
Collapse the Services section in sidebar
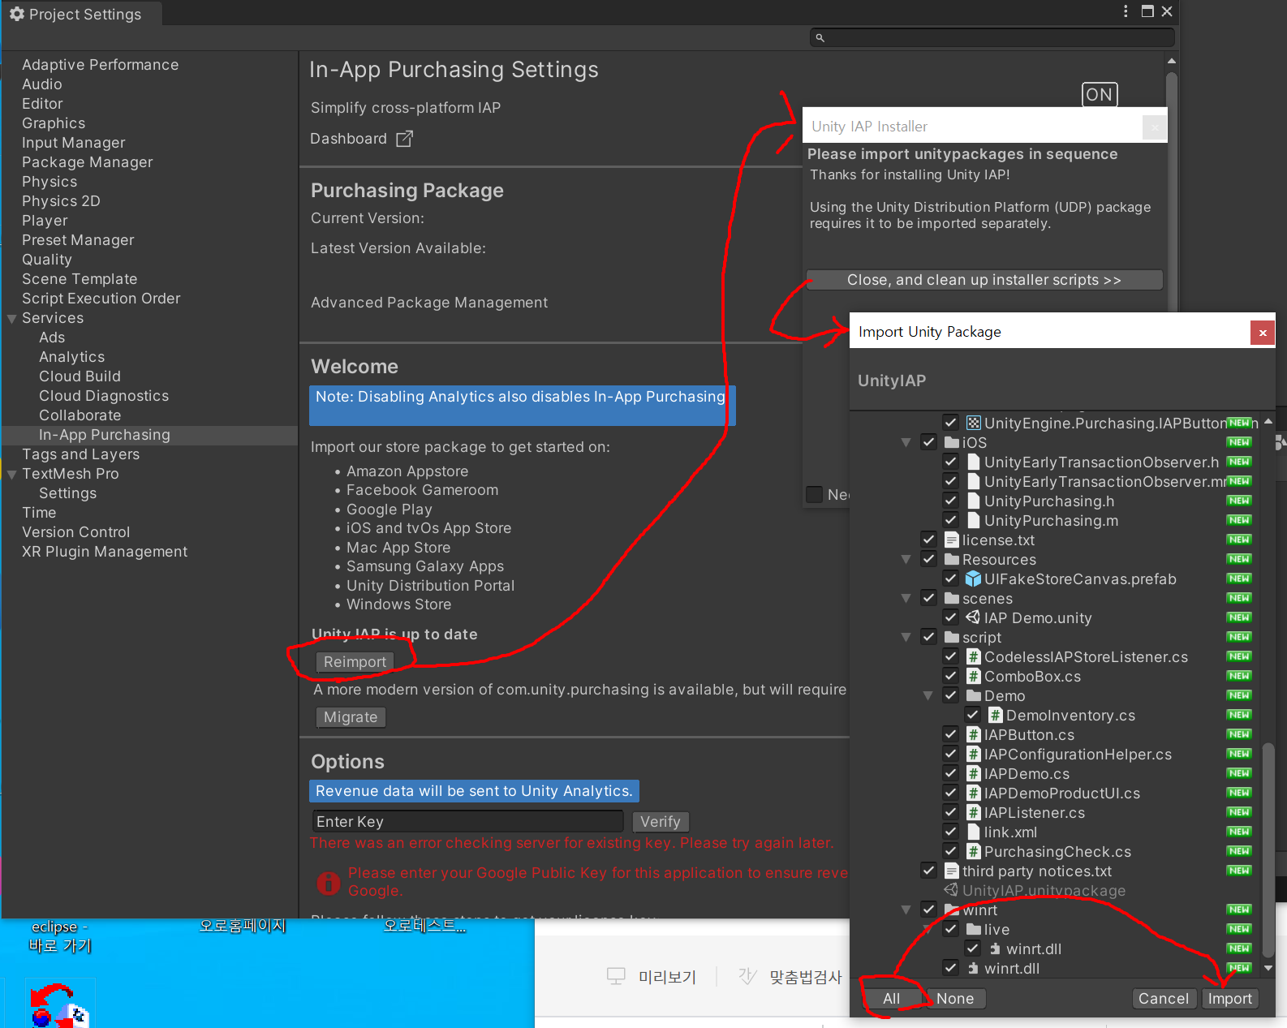pyautogui.click(x=11, y=319)
